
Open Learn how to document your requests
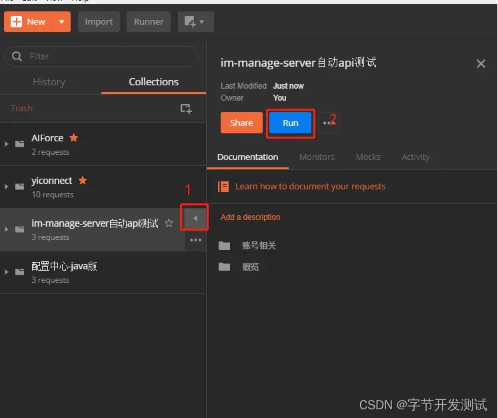click(310, 186)
